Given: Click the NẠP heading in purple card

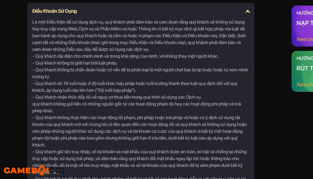Looking at the screenshot, I should [305, 23].
